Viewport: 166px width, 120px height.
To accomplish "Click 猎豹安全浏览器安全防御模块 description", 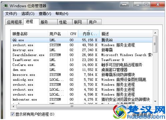I will 125,99.
